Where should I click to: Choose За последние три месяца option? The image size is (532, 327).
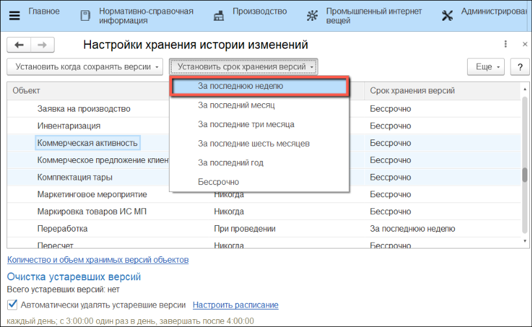pyautogui.click(x=246, y=124)
